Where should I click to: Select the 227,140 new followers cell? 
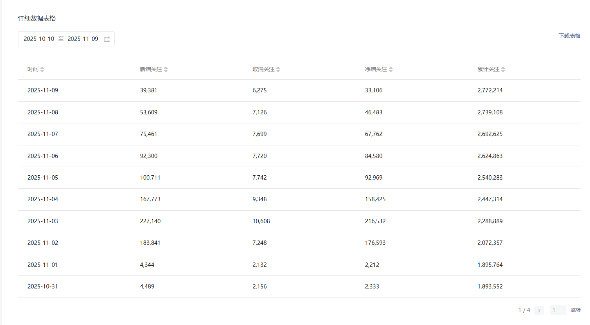coord(150,221)
